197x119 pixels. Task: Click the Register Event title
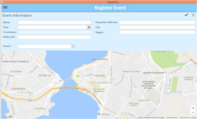[x=110, y=8]
